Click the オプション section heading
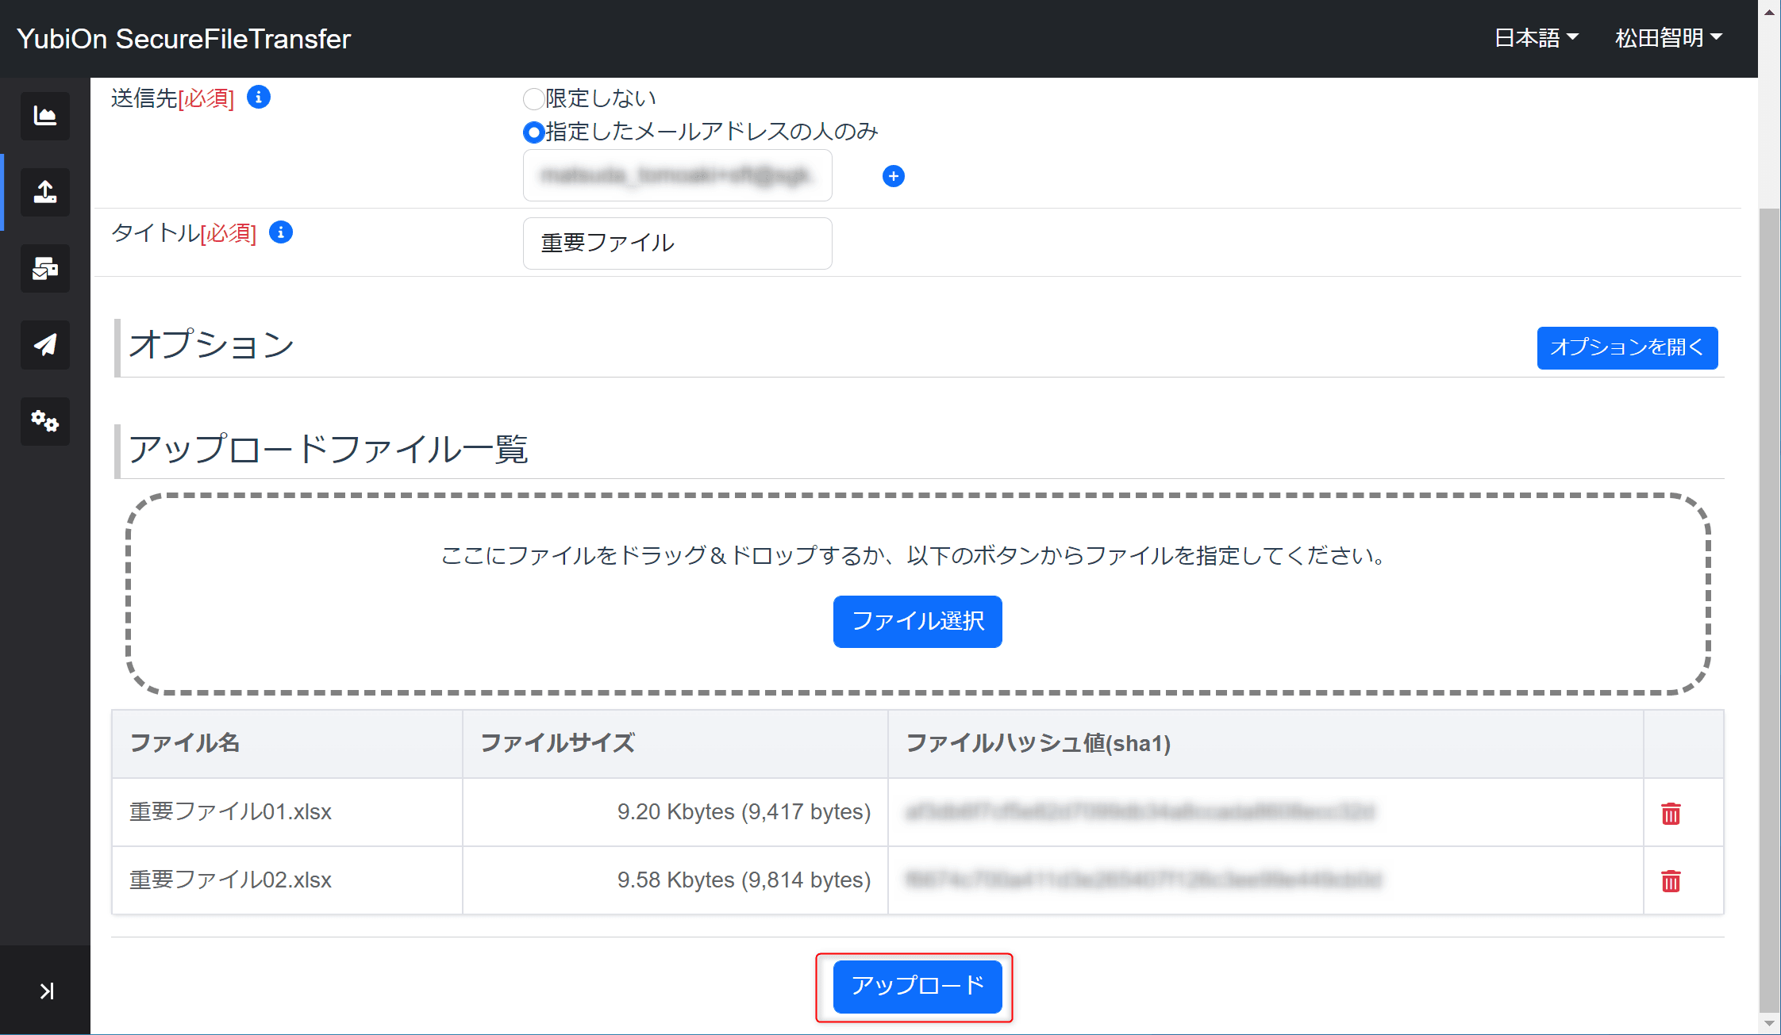 [211, 344]
